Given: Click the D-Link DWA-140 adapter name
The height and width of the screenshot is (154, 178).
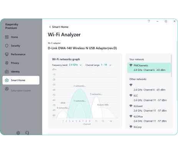Looking at the screenshot, I should [x=82, y=48].
